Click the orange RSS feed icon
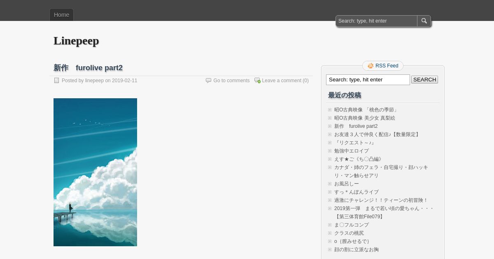This screenshot has width=494, height=259. click(370, 66)
